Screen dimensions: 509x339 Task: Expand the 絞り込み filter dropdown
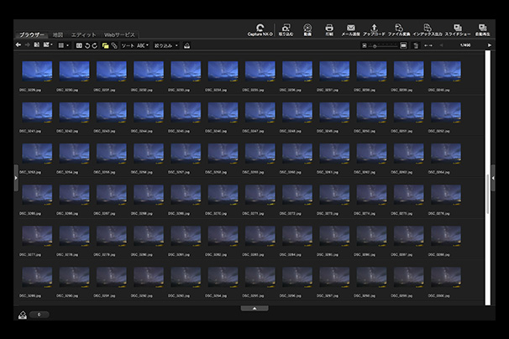tap(166, 44)
